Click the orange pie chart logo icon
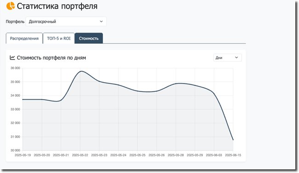 (x=11, y=6)
